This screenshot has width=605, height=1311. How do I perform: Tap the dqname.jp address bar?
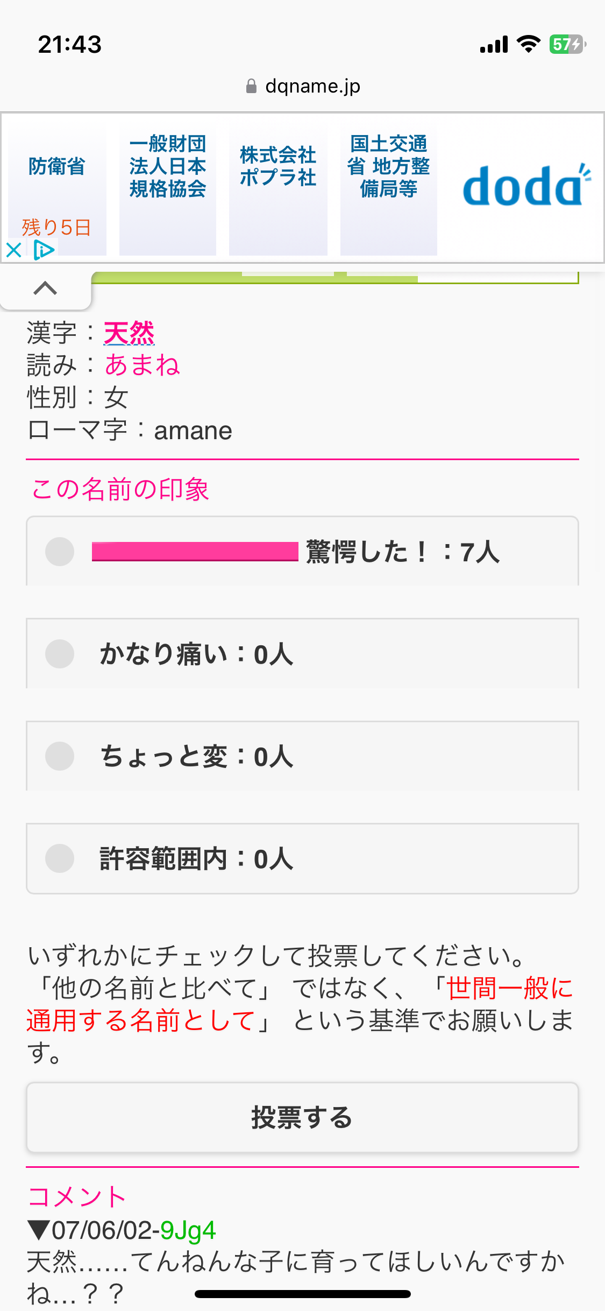(x=302, y=86)
